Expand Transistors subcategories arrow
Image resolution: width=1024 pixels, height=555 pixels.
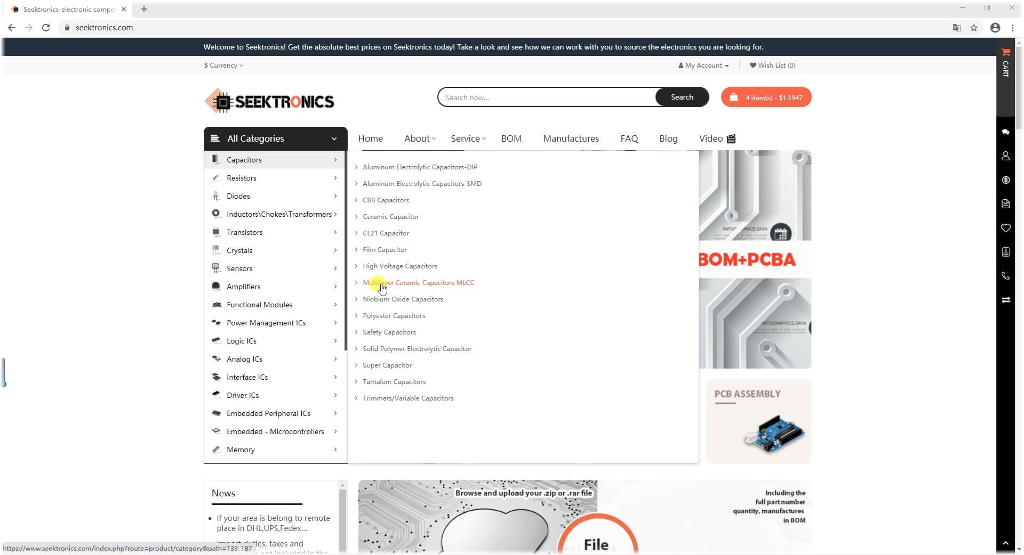pos(335,232)
